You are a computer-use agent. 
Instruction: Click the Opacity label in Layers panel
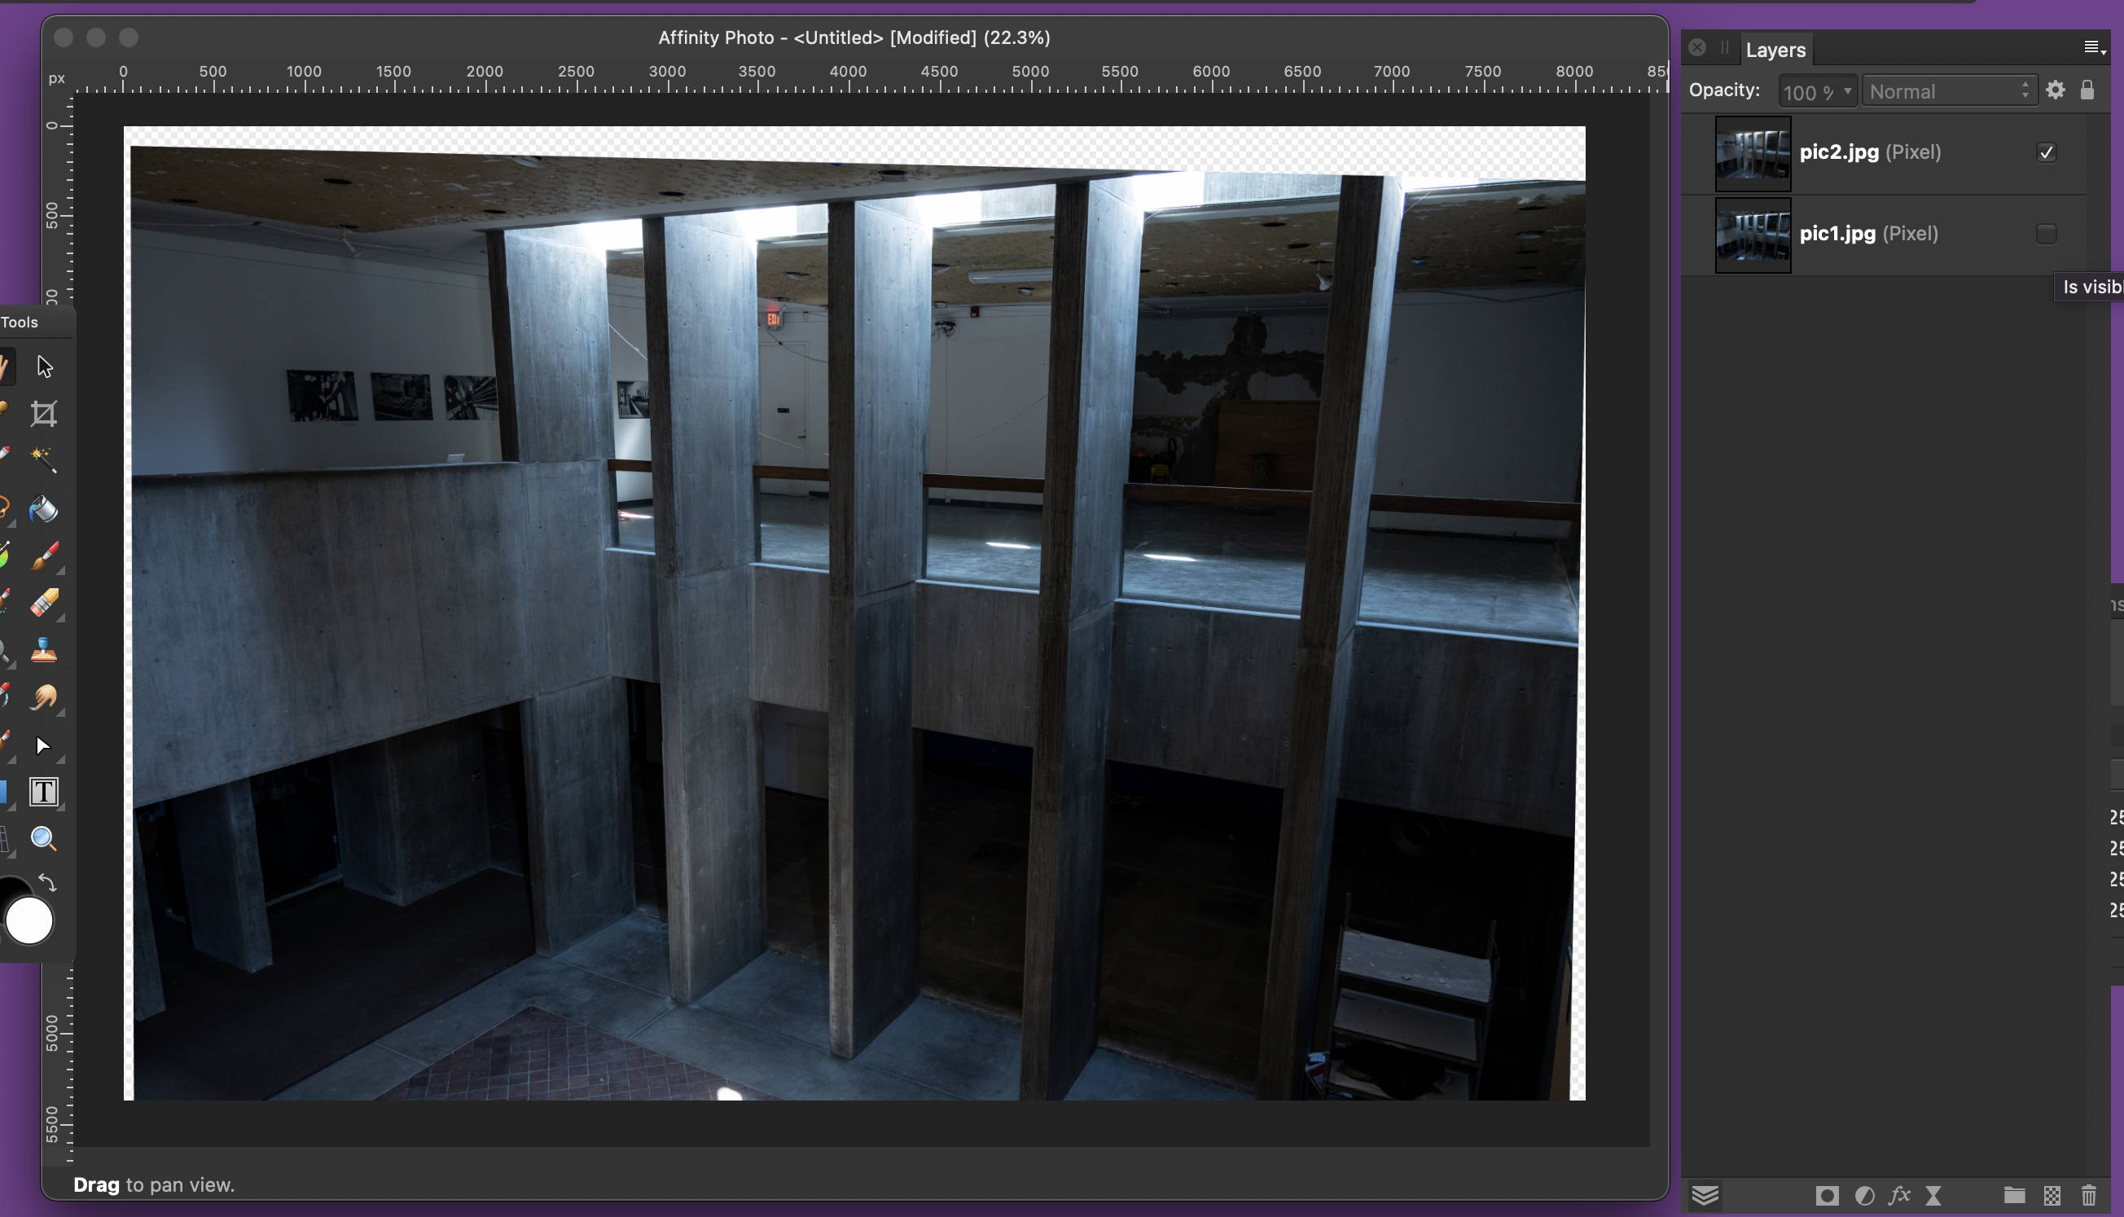pos(1725,90)
